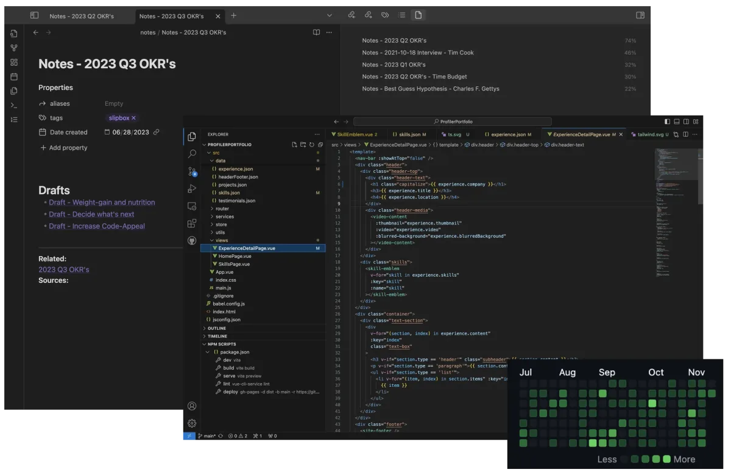Open the Extensions view icon

point(192,223)
